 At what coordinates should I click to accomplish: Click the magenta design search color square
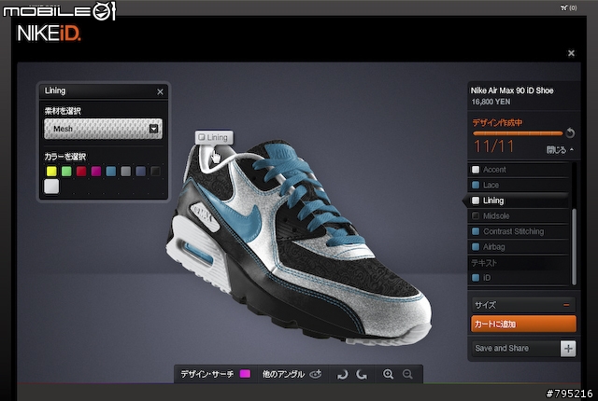[x=245, y=374]
